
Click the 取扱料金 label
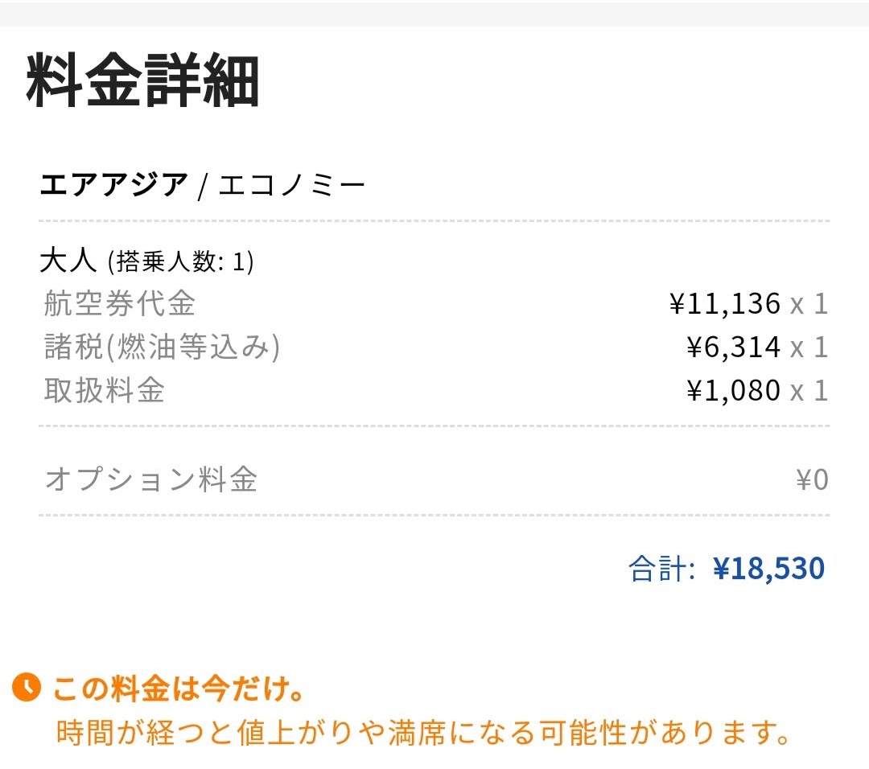tap(105, 391)
